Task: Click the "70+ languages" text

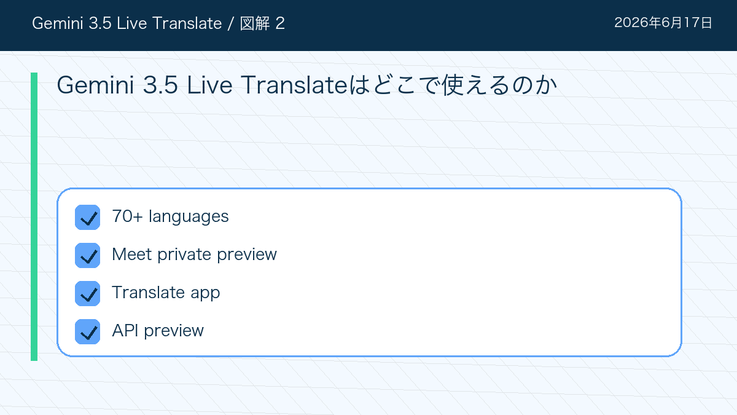Action: [170, 216]
